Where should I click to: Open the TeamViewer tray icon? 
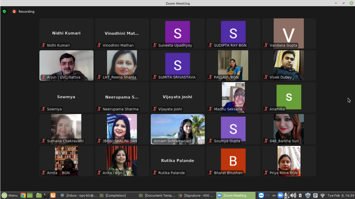point(261,195)
